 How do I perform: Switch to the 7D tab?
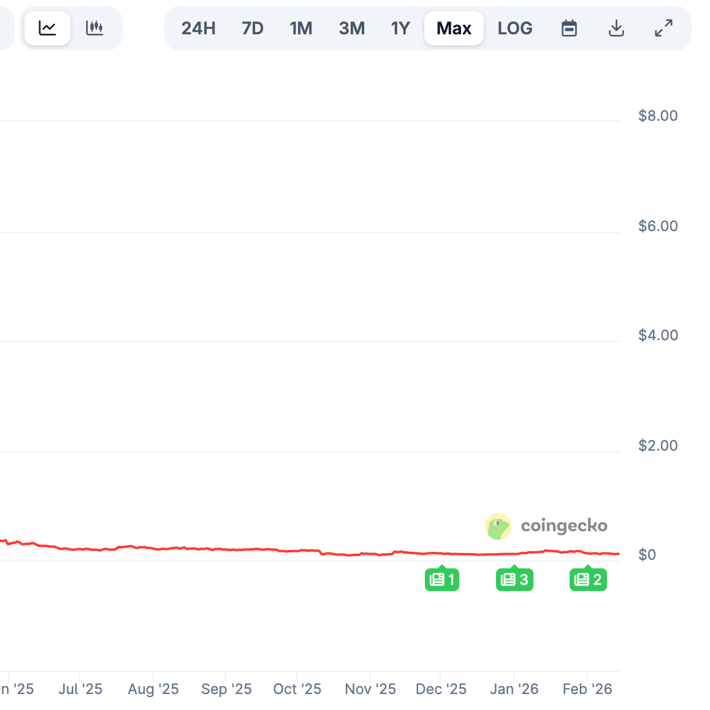click(253, 28)
